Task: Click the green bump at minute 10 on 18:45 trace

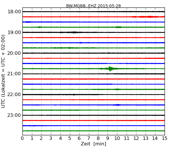Action: point(118,27)
